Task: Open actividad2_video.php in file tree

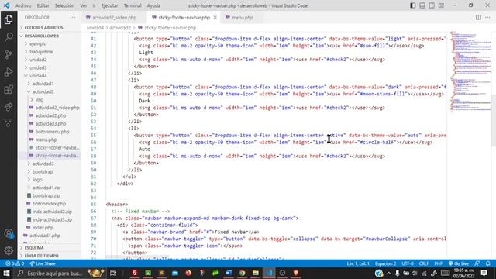Action: (x=57, y=108)
